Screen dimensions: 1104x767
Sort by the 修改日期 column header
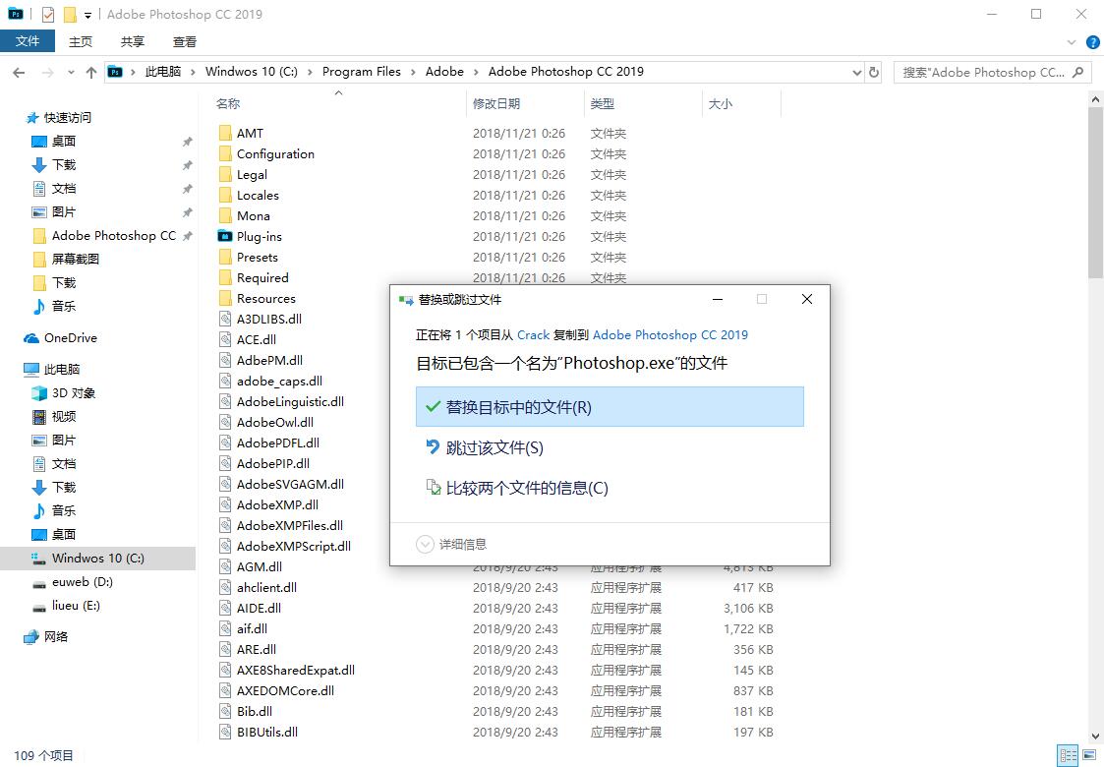click(496, 103)
